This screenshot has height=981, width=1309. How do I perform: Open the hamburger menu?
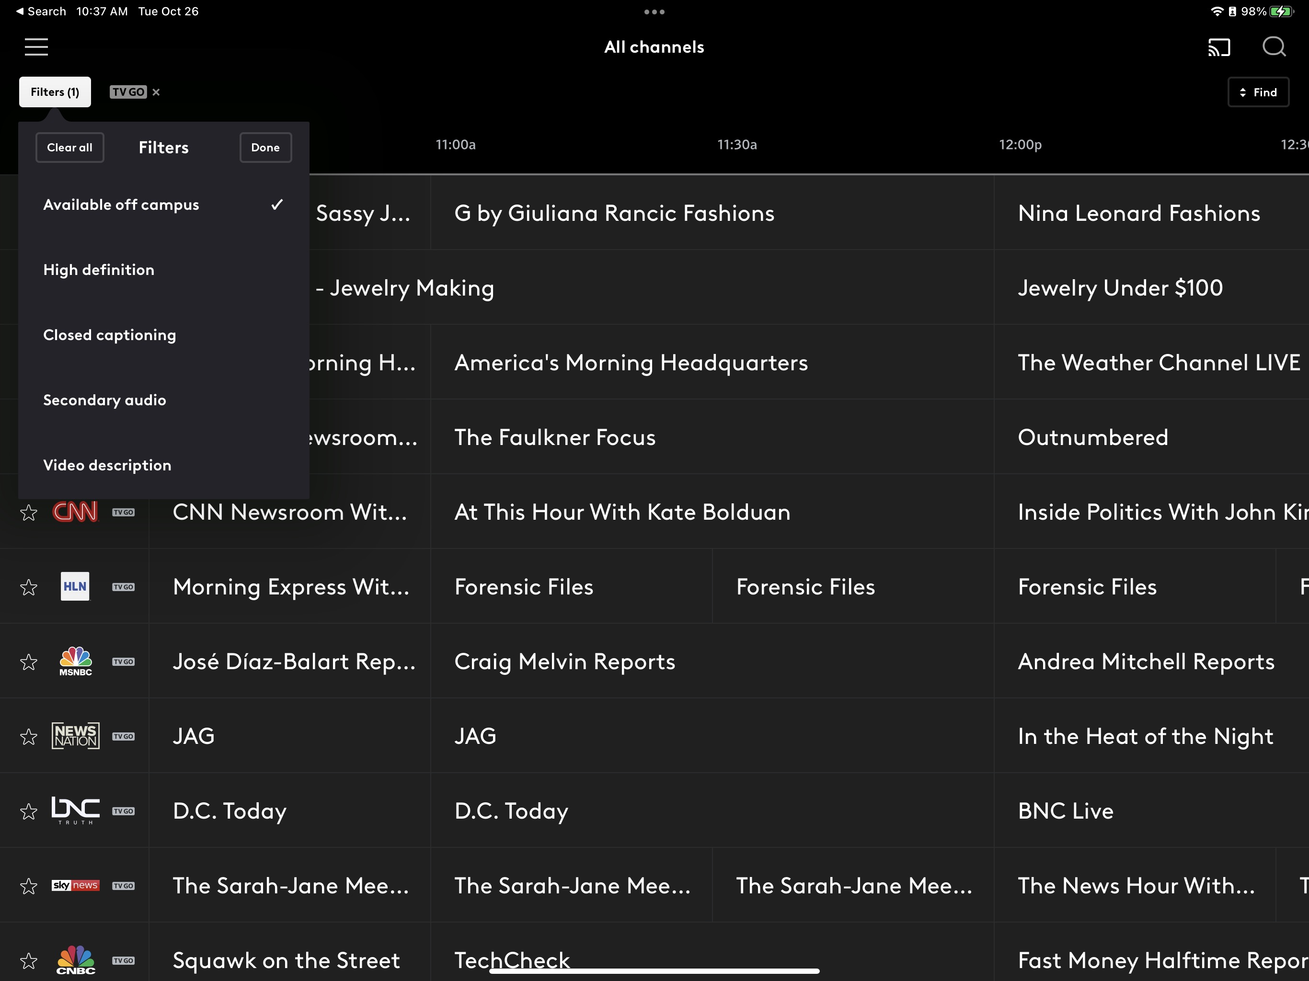[x=36, y=47]
